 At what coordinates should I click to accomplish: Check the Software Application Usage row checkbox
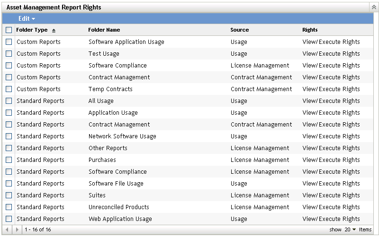coord(9,42)
